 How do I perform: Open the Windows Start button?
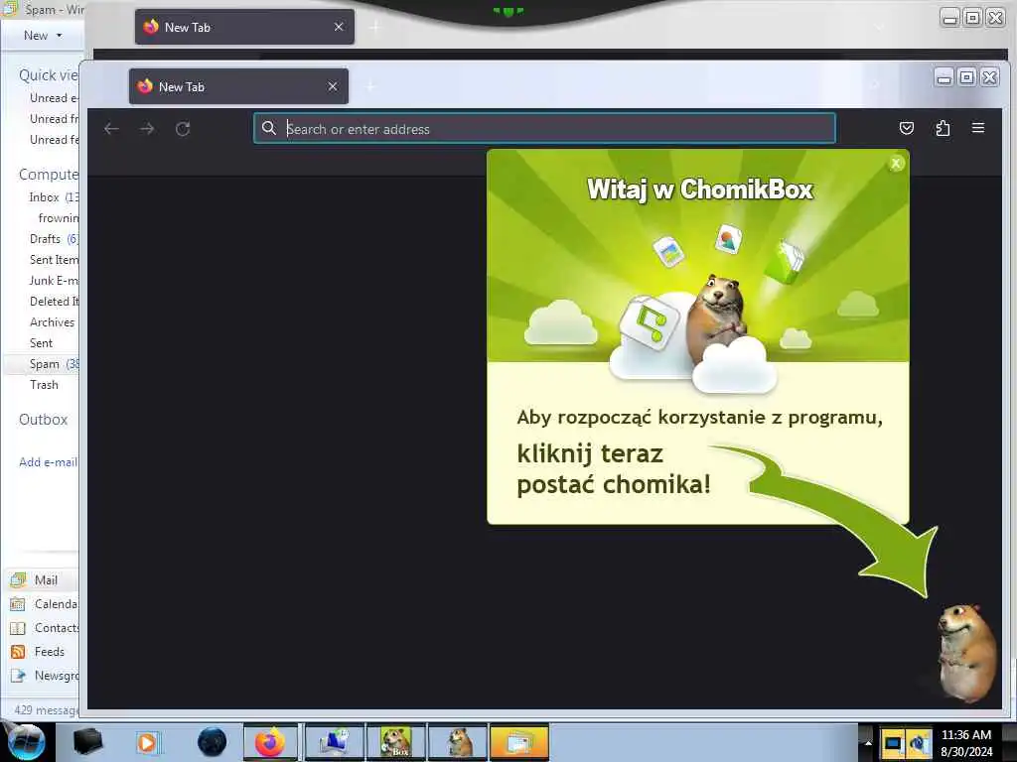coord(24,742)
